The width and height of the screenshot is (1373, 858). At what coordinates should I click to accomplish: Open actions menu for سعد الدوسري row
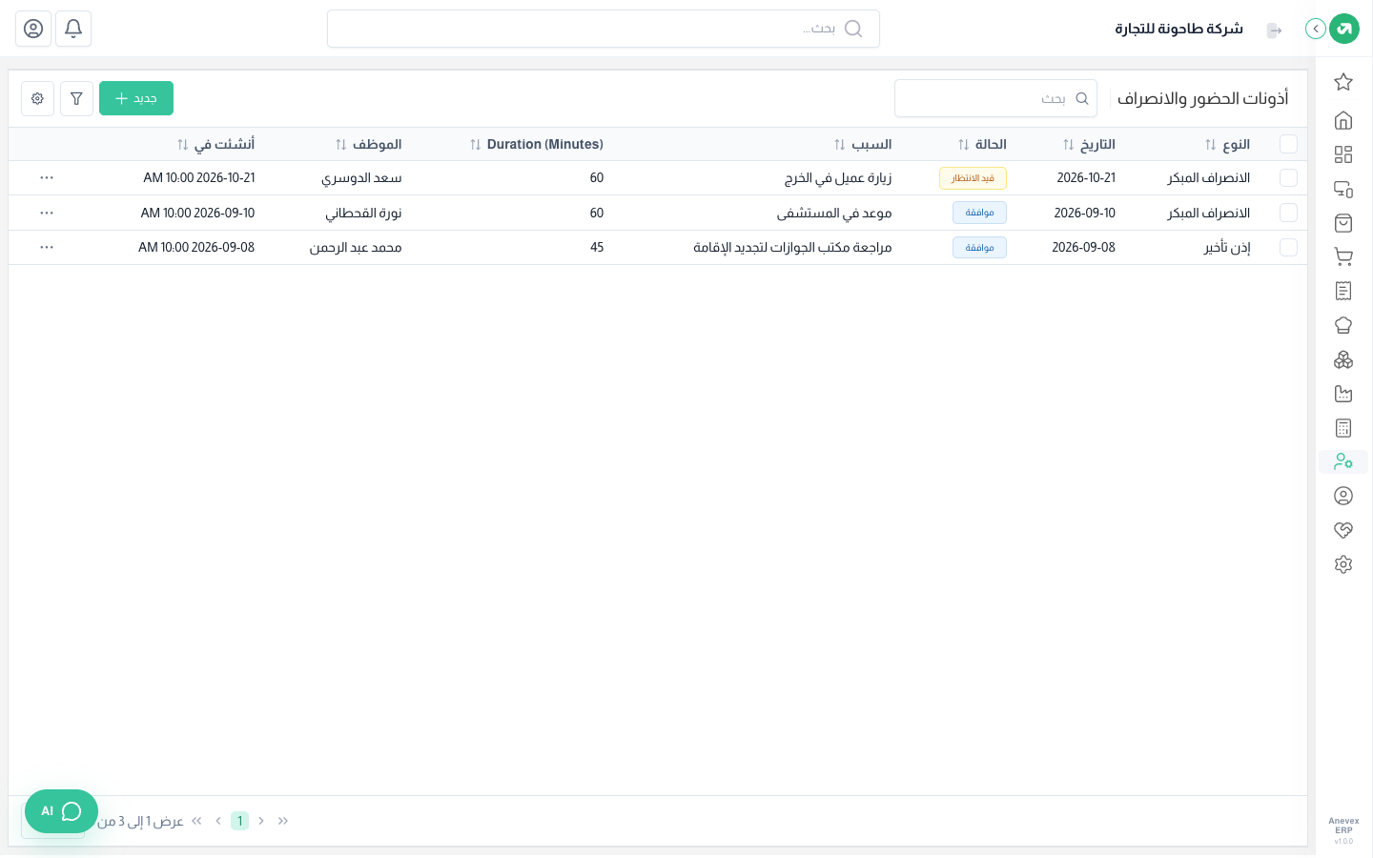[47, 178]
